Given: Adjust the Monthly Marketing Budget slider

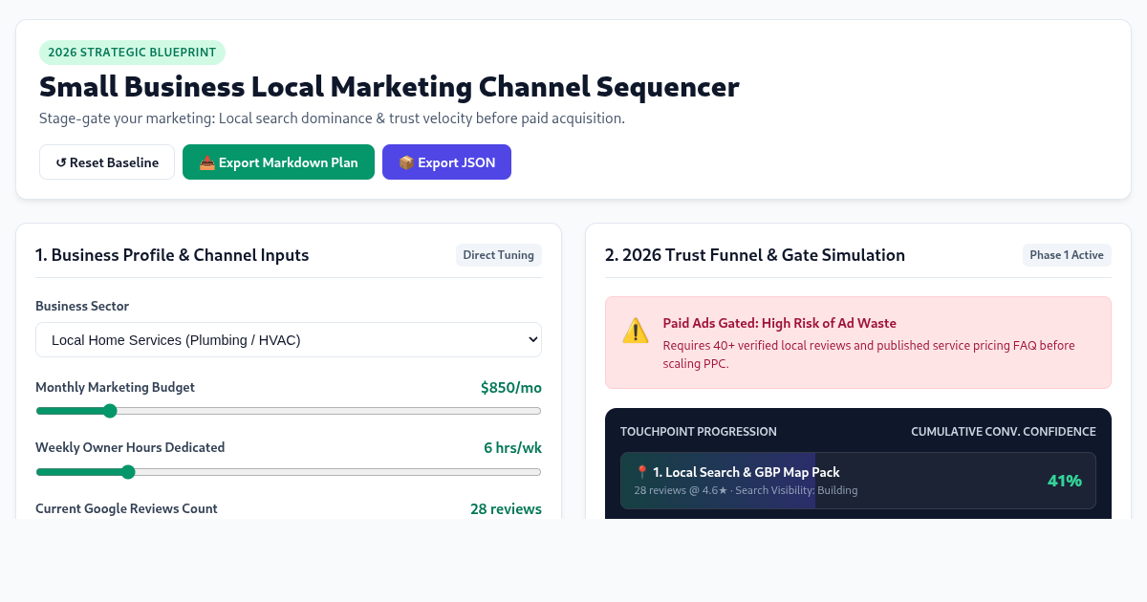Looking at the screenshot, I should [x=289, y=411].
